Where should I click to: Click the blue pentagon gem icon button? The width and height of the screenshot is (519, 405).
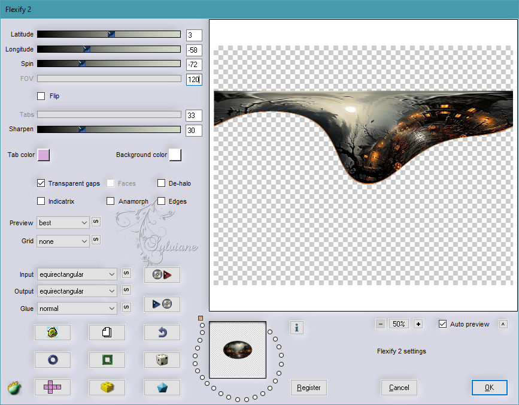tap(162, 387)
